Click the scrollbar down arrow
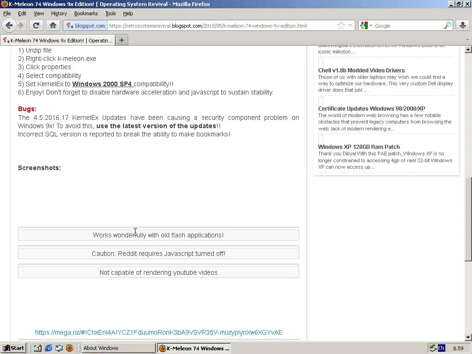Viewport: 472px width, 354px height. click(468, 337)
